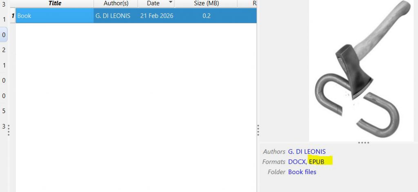Click the Author(s) column header

(x=116, y=3)
